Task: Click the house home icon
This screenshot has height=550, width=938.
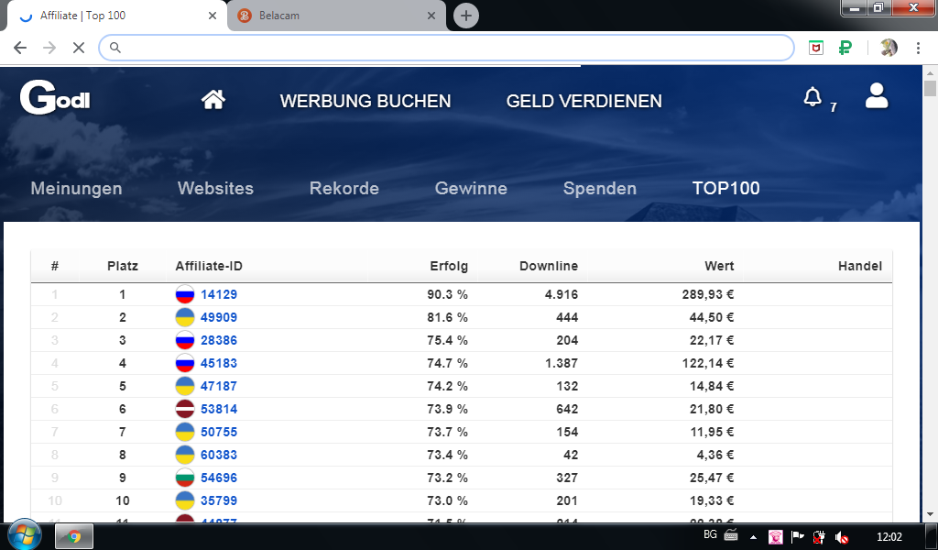Action: click(x=213, y=99)
